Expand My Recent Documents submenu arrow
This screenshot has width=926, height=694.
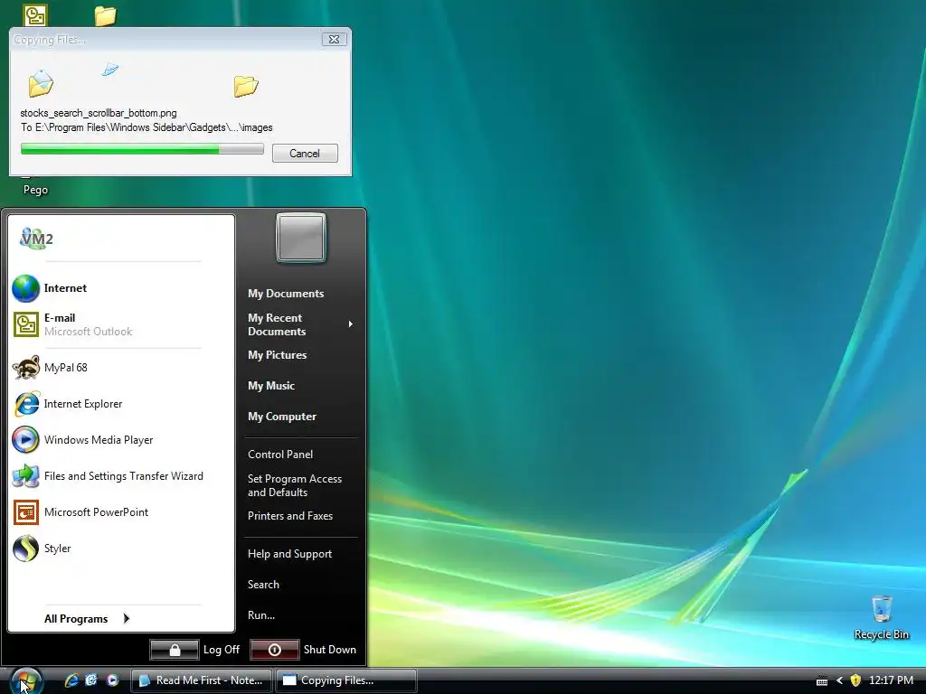point(351,324)
